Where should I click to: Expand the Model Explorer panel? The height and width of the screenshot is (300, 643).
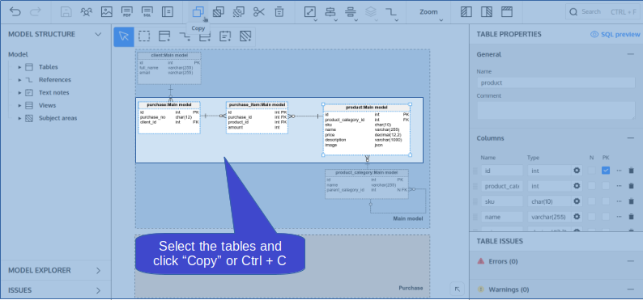[x=98, y=271]
